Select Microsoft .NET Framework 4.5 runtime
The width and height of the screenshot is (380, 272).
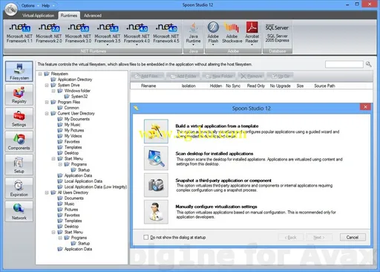click(x=166, y=33)
